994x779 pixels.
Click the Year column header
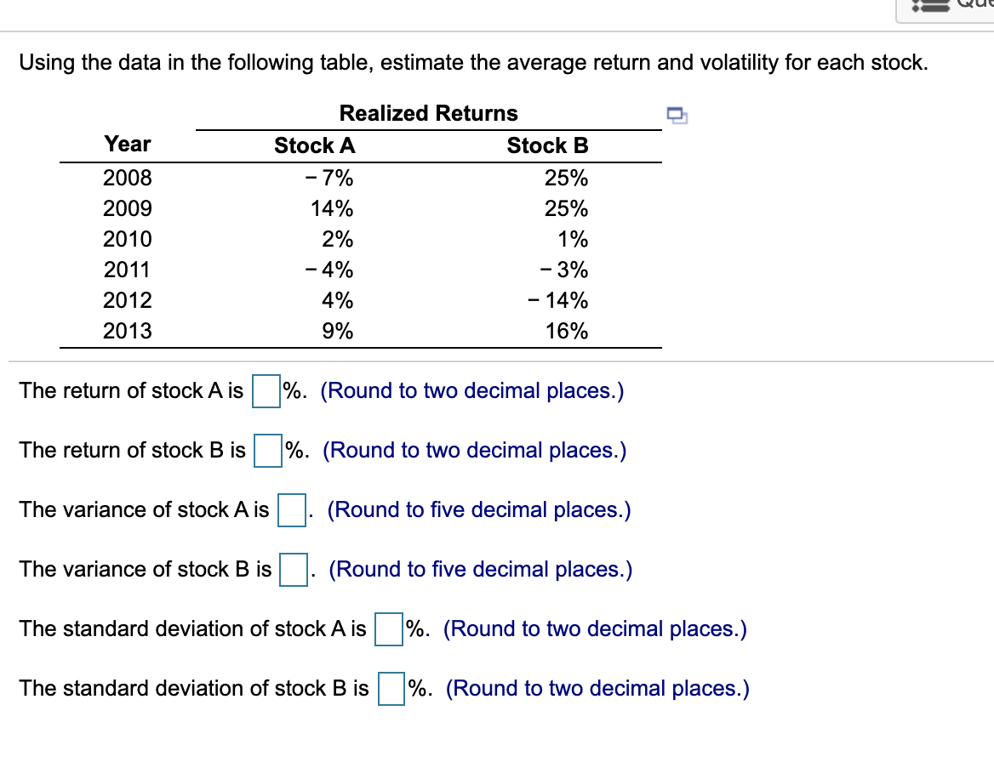click(128, 144)
